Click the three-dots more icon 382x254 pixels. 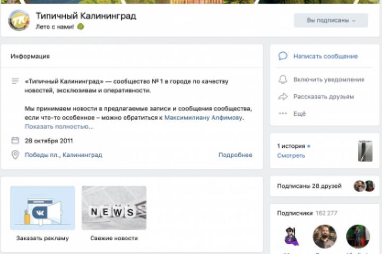[283, 114]
